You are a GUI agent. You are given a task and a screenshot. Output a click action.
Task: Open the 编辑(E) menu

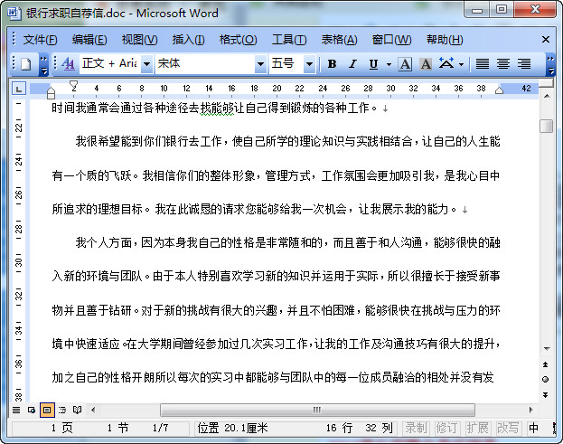tap(89, 40)
